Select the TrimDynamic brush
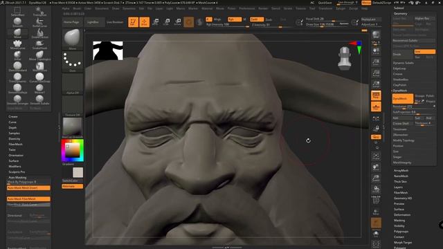This screenshot has height=249, width=443. tap(17, 77)
